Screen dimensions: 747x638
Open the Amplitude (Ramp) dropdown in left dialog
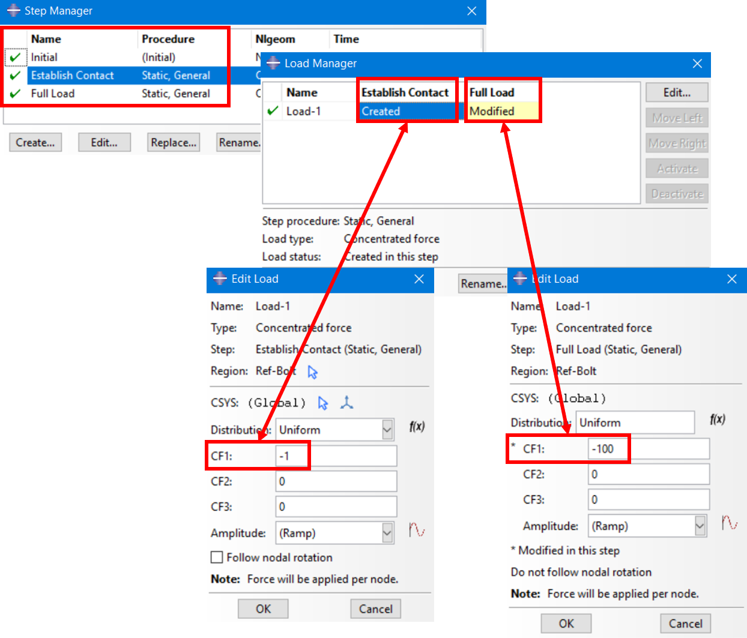click(387, 533)
